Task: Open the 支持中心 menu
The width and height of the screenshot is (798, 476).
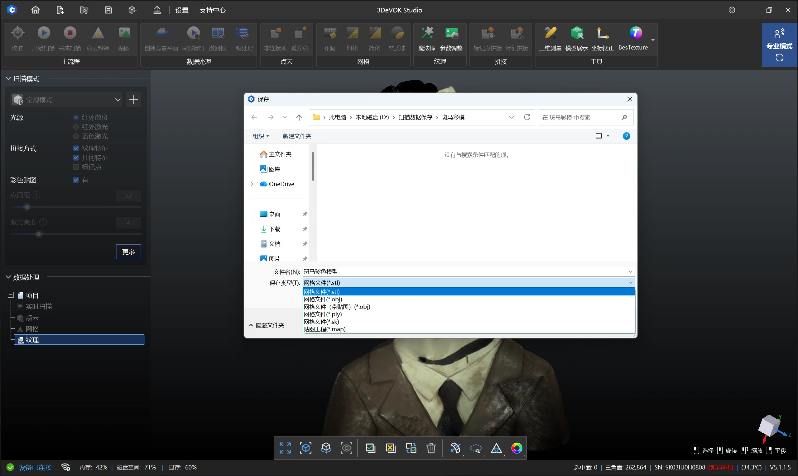Action: pyautogui.click(x=212, y=10)
